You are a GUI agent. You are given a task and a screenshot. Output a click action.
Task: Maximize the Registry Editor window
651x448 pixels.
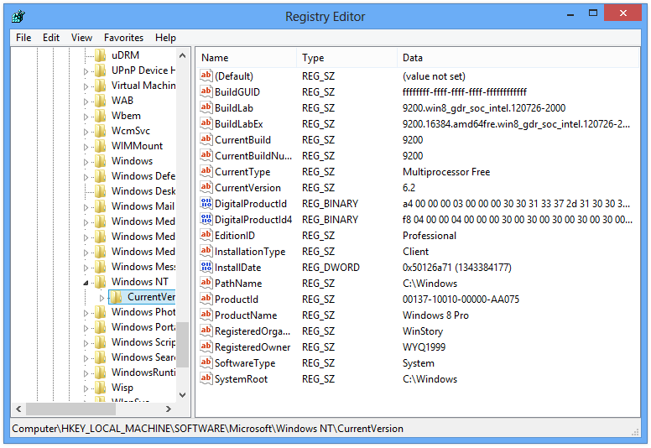coord(593,13)
